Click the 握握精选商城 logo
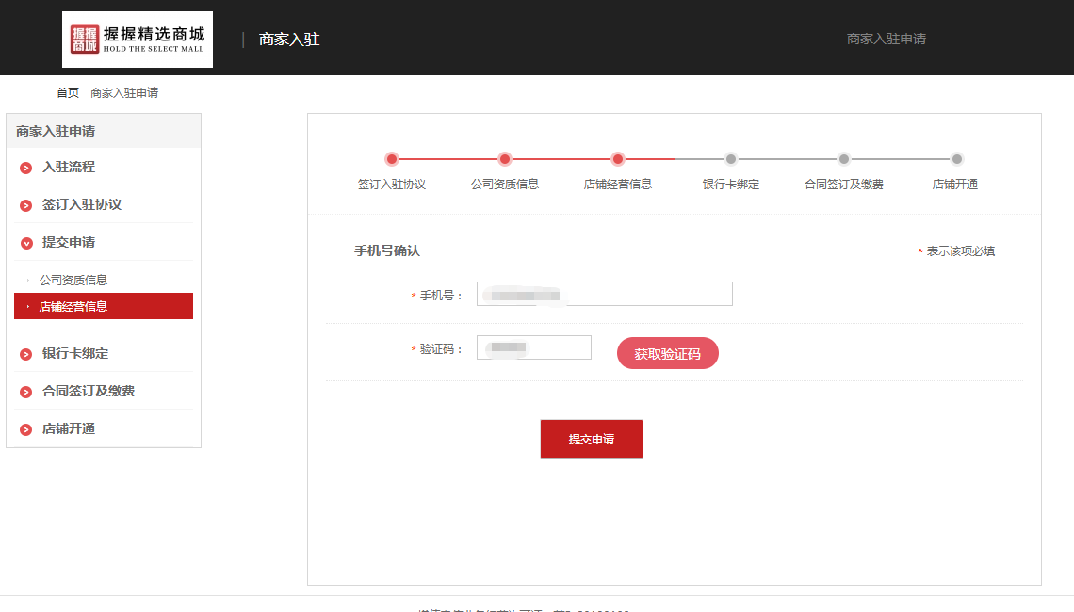1074x612 pixels. click(138, 40)
